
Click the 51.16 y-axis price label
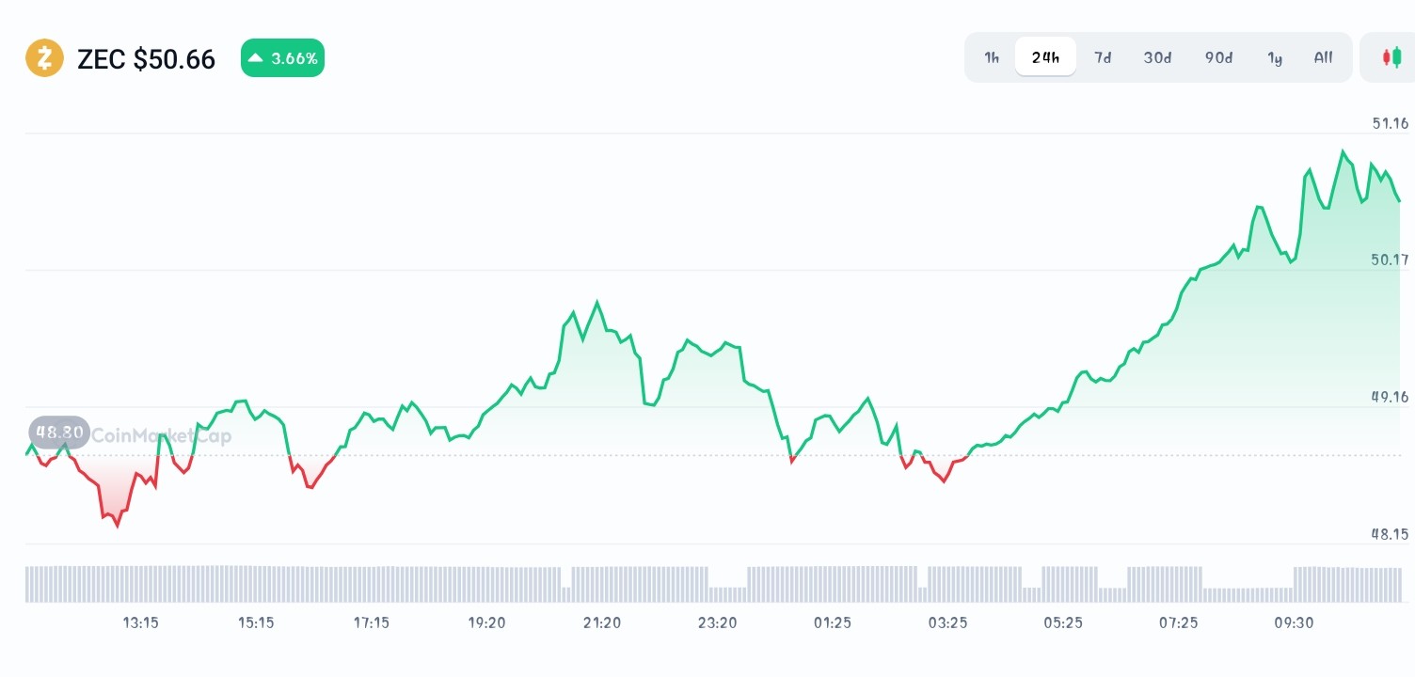pos(1390,123)
